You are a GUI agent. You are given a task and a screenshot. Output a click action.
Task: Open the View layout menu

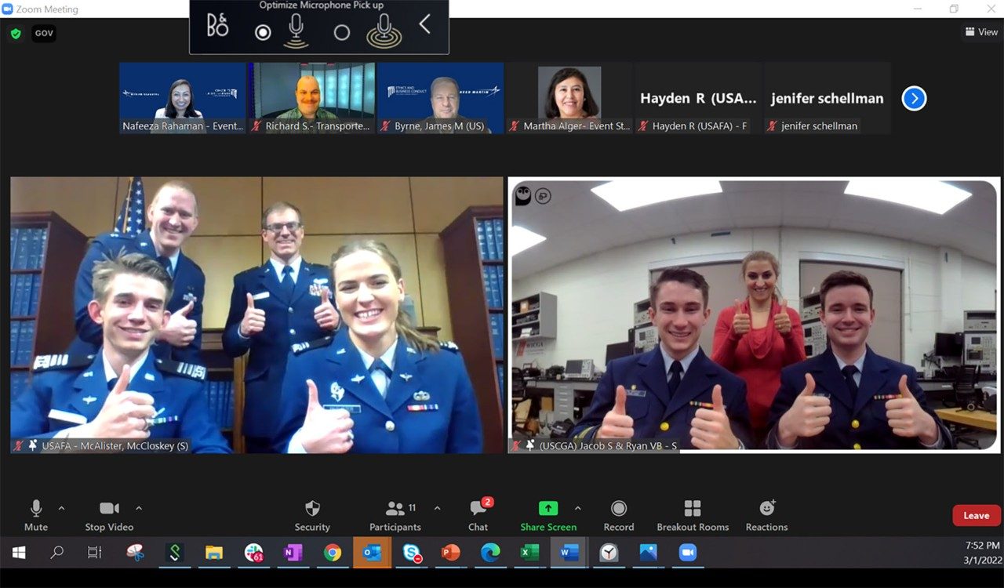click(x=981, y=32)
